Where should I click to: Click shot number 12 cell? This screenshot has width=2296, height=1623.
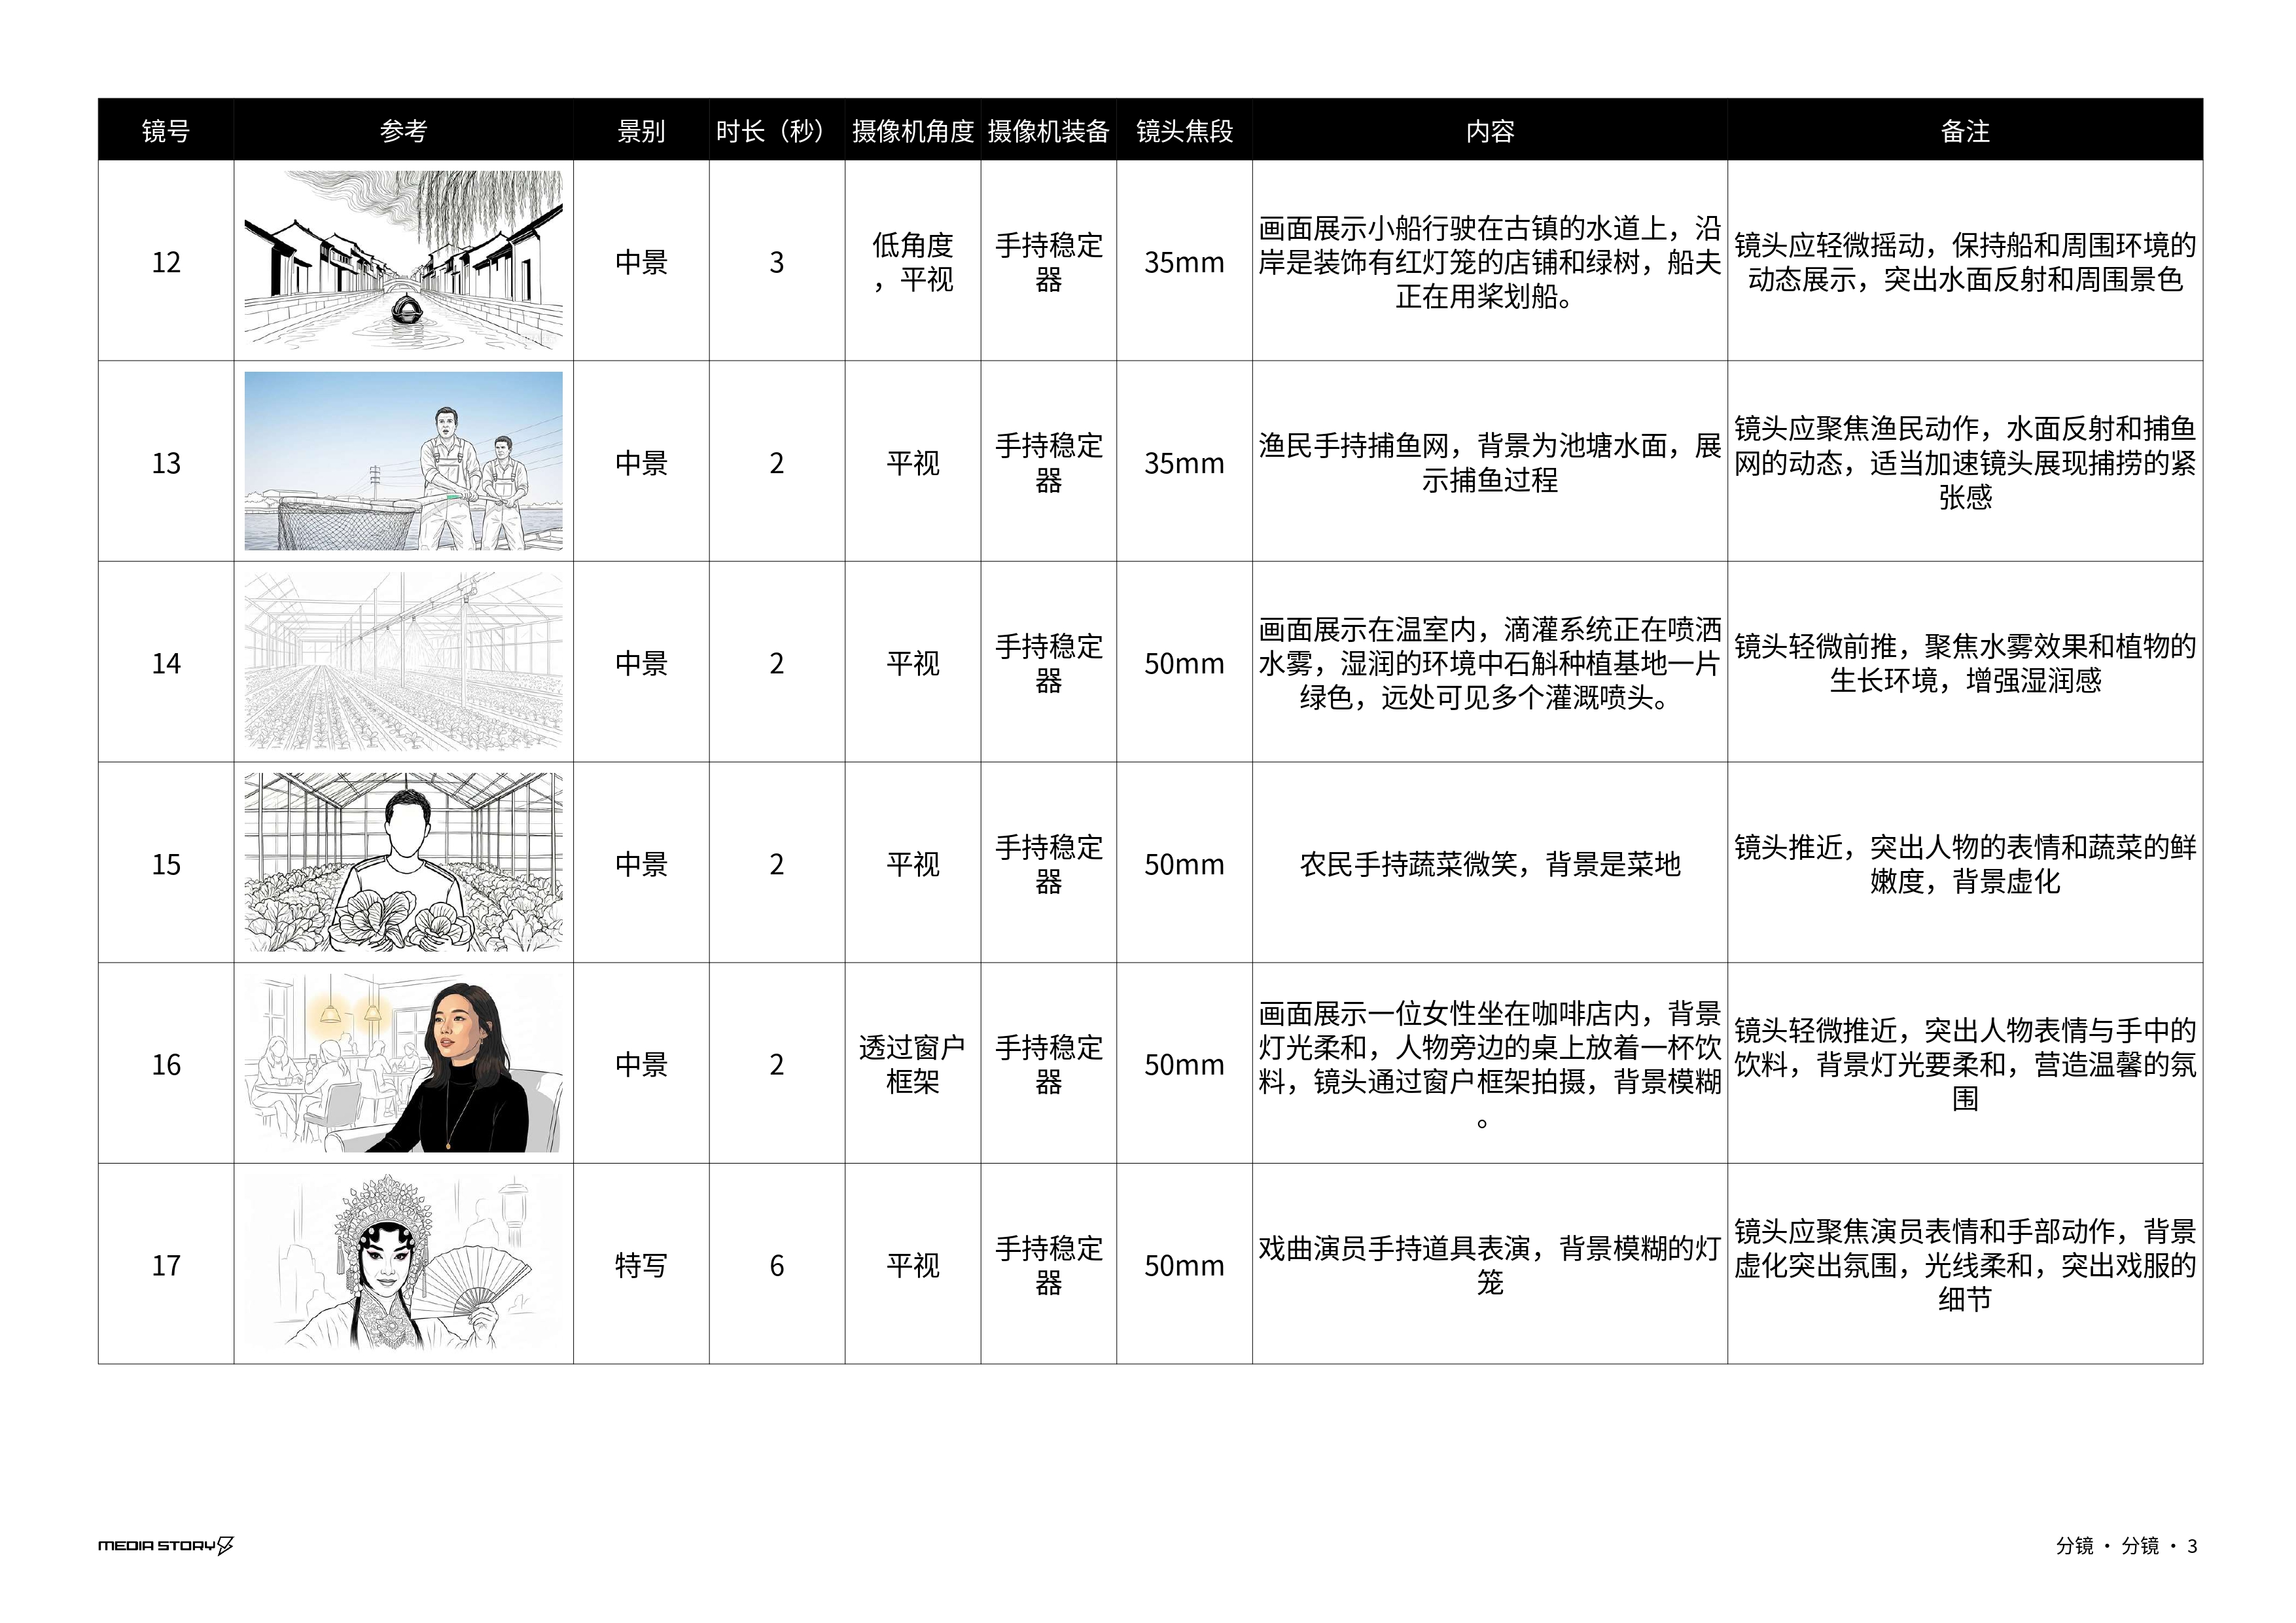tap(166, 262)
